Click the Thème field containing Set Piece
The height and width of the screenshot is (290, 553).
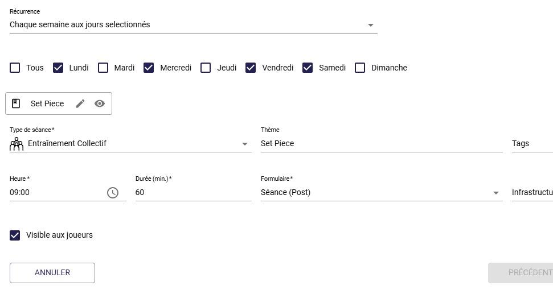(x=382, y=144)
